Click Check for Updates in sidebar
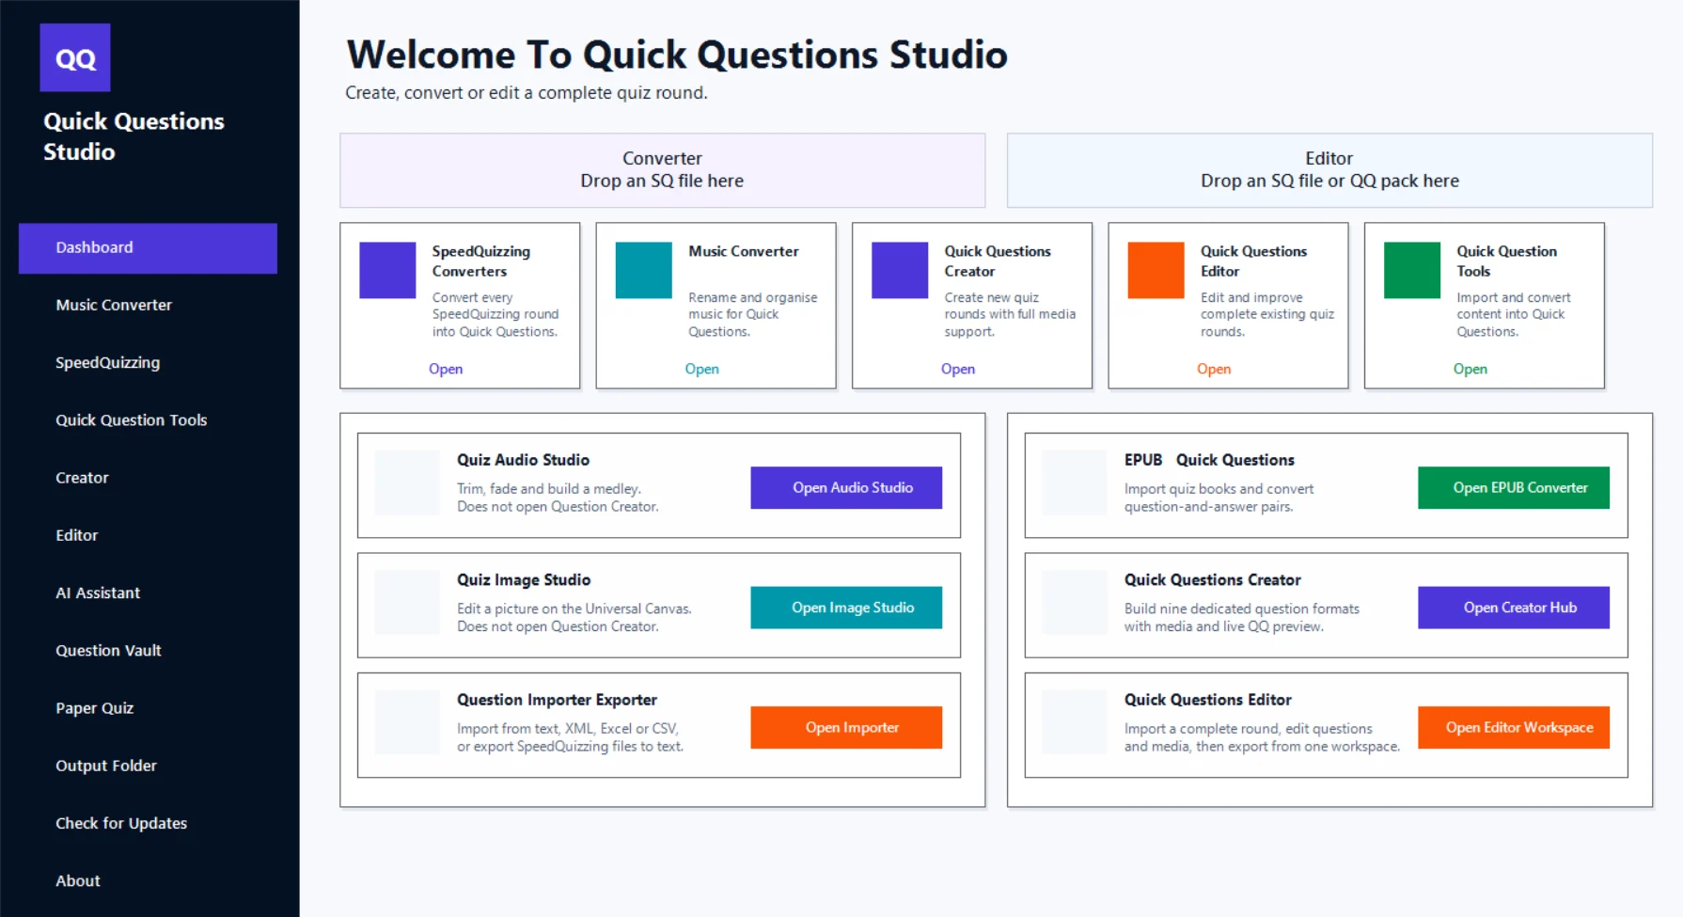1683x917 pixels. click(148, 824)
